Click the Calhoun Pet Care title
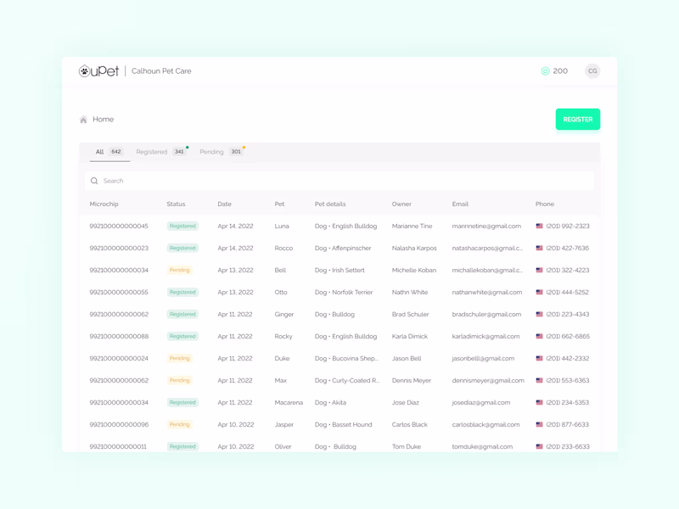This screenshot has height=509, width=679. point(163,71)
